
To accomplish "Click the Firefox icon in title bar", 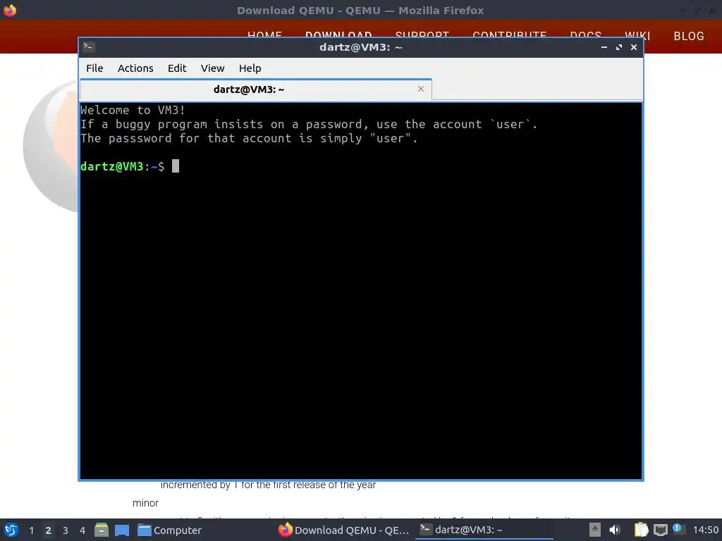I will coord(10,10).
